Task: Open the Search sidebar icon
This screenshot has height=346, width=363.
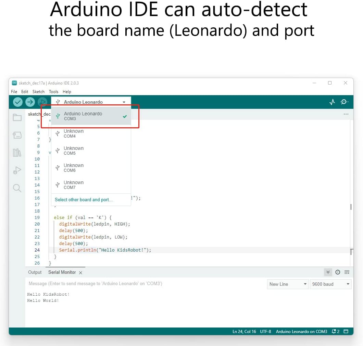Action: (x=17, y=188)
